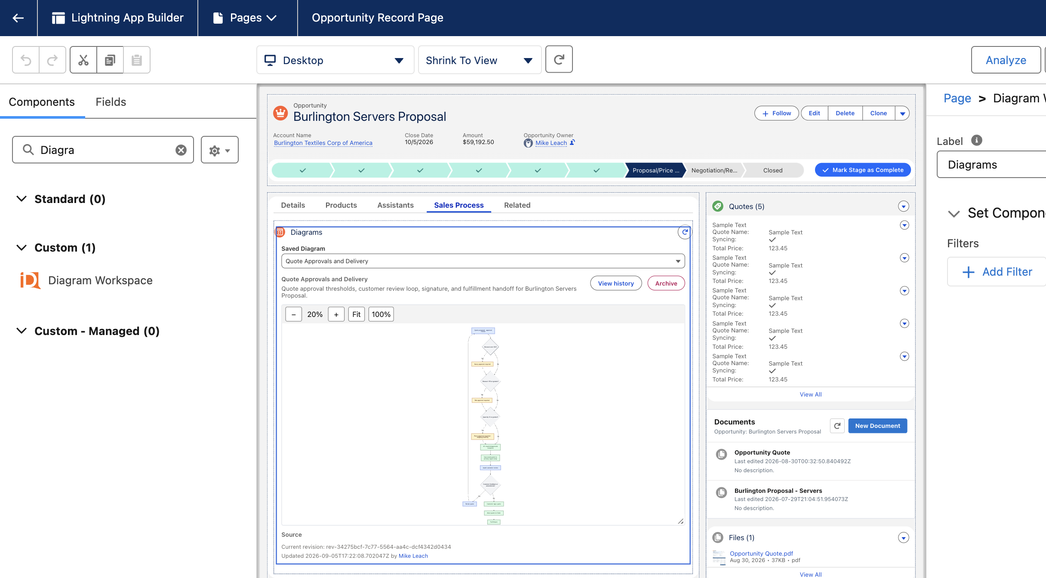
Task: Click the Archive button
Action: click(666, 283)
